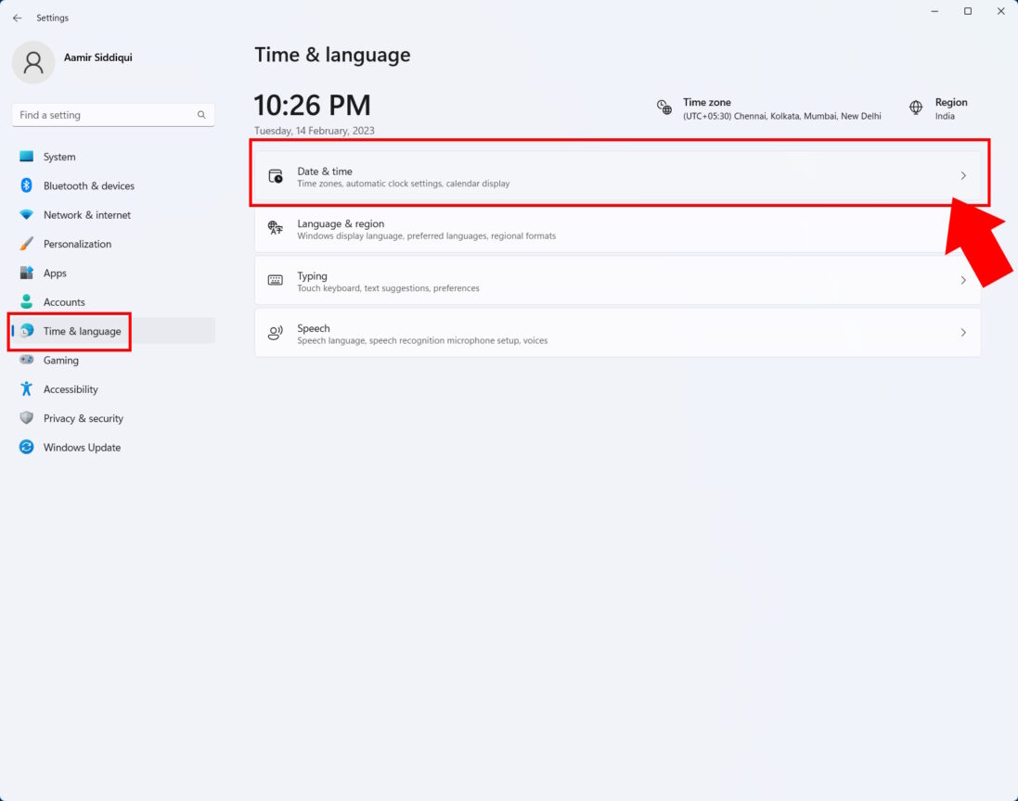Screen dimensions: 1018x801
Task: Click the Speech settings icon
Action: (x=276, y=333)
